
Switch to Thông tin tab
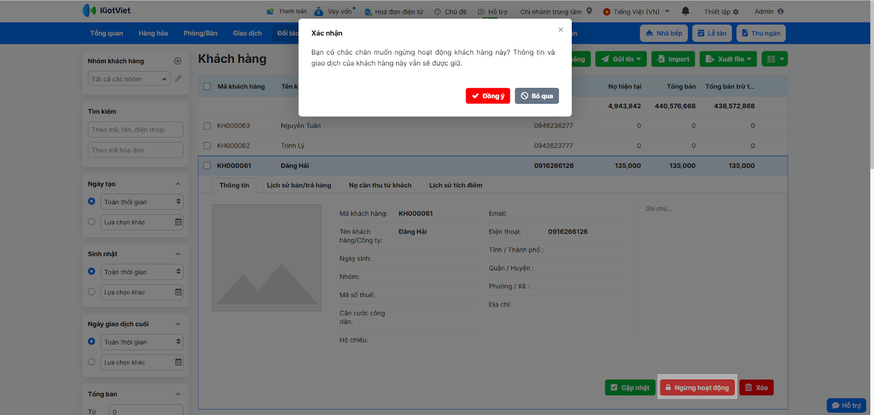(234, 185)
